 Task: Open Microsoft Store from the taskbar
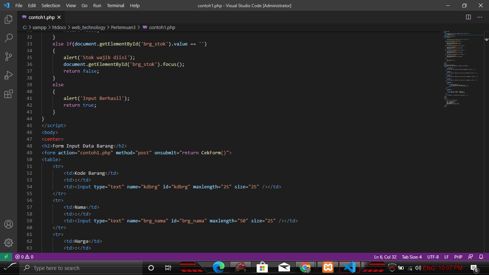point(262,267)
